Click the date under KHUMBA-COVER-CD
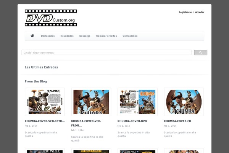The width and height of the screenshot is (229, 153). [x=170, y=126]
